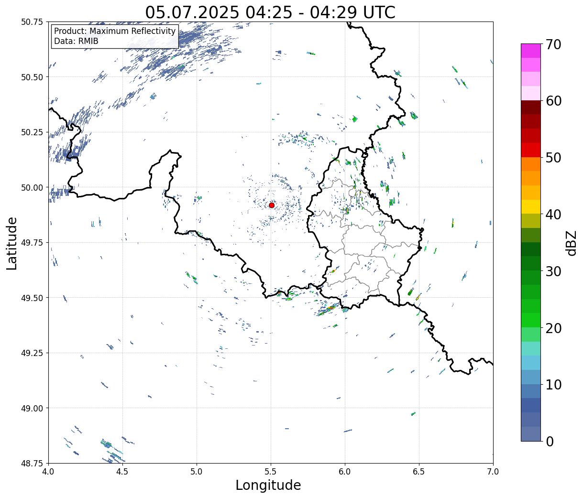Click the latitude tick label '49.50'
This screenshot has width=583, height=497.
coord(32,298)
